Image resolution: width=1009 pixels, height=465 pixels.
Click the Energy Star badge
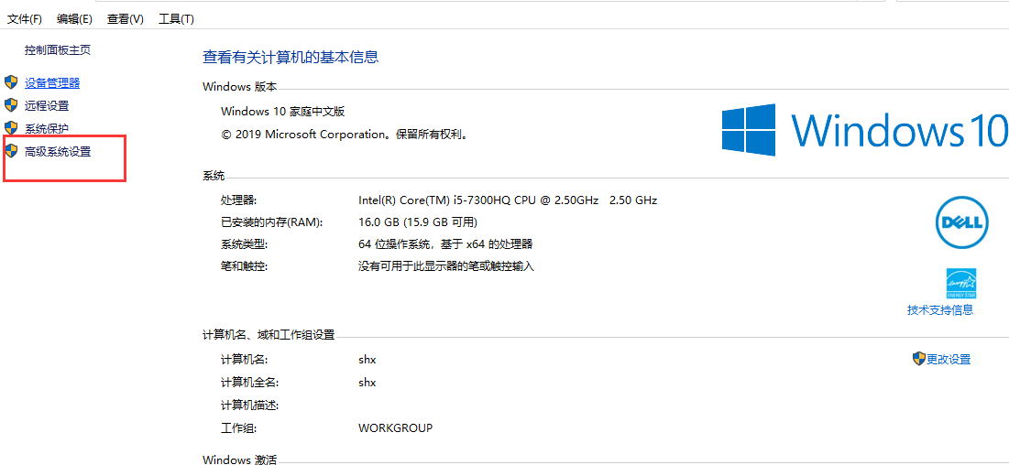[961, 284]
